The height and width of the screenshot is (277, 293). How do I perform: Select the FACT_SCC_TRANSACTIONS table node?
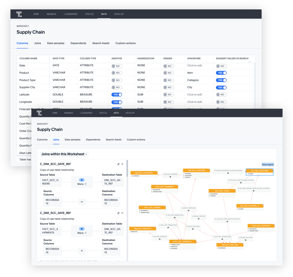[183, 241]
